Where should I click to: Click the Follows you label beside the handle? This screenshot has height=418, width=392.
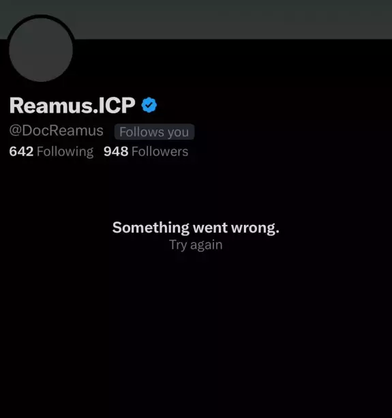[154, 132]
